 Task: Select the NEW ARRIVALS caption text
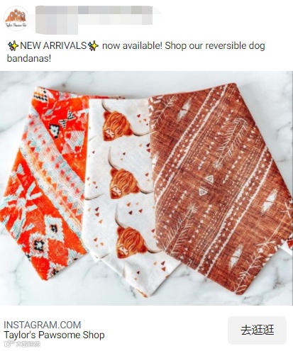[x=53, y=45]
